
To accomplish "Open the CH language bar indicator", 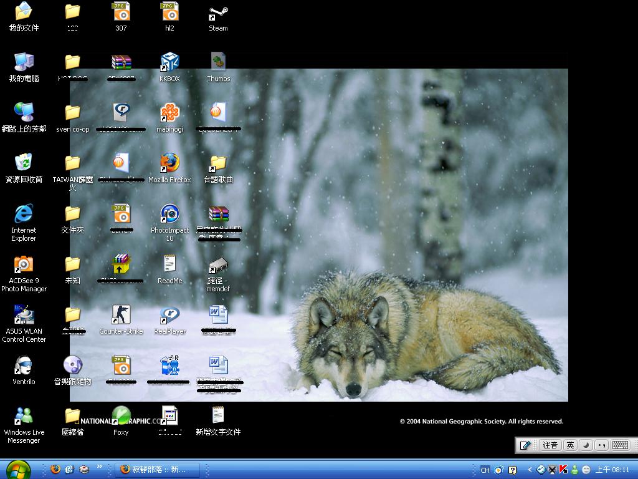I will [485, 470].
